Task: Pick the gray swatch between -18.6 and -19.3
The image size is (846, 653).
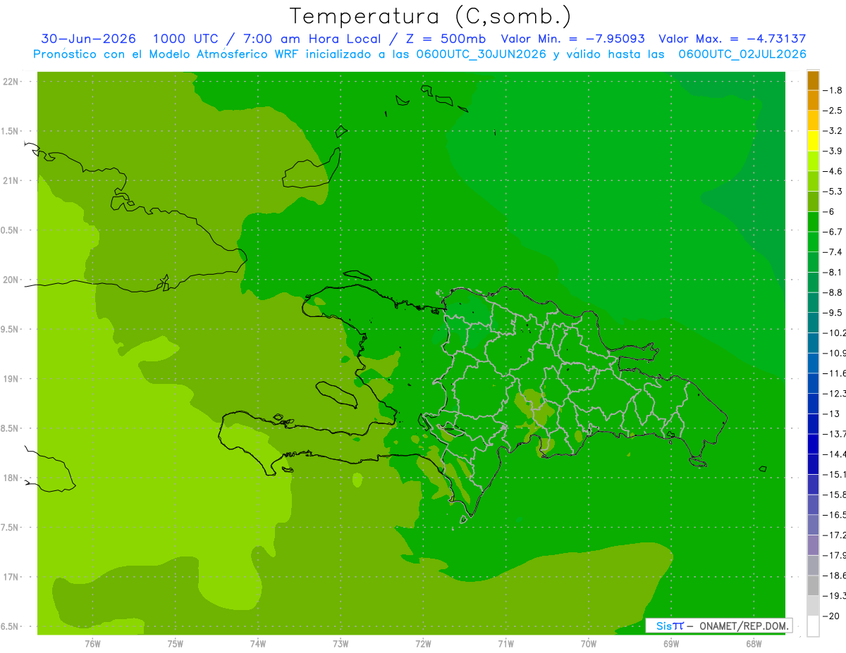Action: click(813, 585)
